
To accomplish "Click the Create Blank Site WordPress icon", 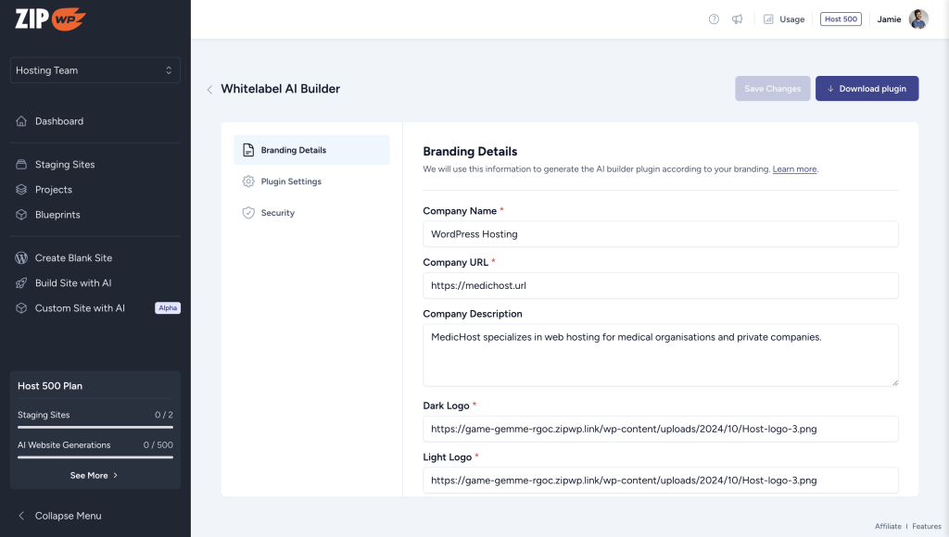I will [21, 258].
